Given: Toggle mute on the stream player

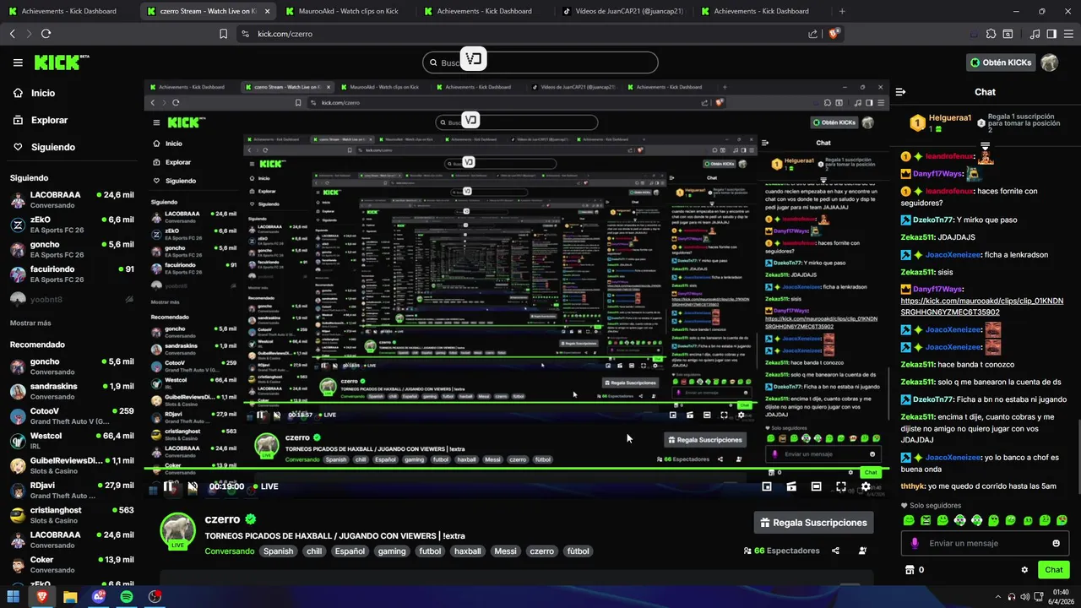Looking at the screenshot, I should coord(193,486).
